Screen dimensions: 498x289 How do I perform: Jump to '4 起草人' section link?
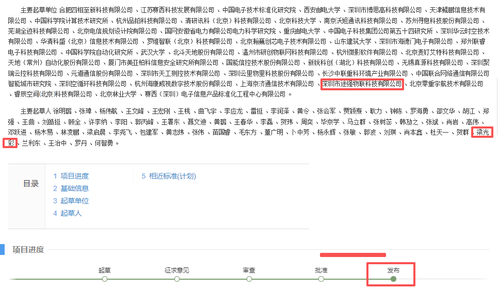[x=67, y=213]
